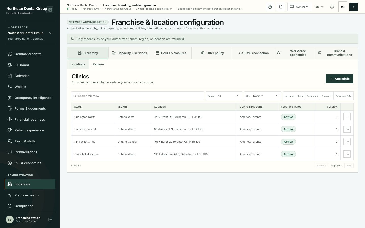The width and height of the screenshot is (365, 228).
Task: Click the Burlington North clinic name
Action: click(x=85, y=117)
